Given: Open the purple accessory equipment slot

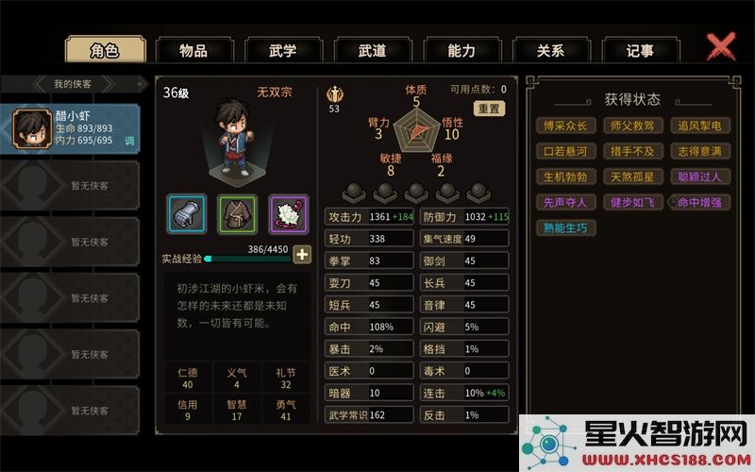Looking at the screenshot, I should pyautogui.click(x=288, y=214).
